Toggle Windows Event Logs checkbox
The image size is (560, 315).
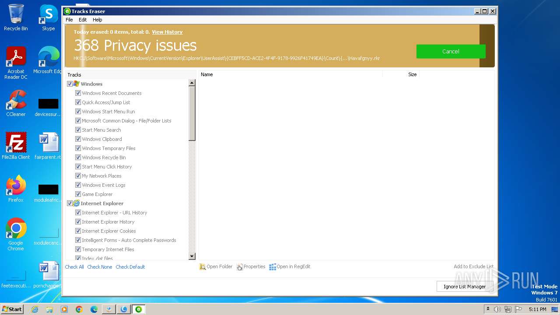(78, 185)
